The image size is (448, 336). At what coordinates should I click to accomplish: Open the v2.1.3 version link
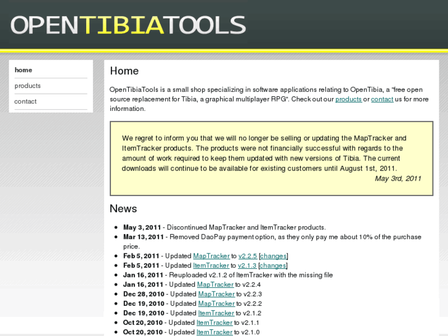pos(247,265)
